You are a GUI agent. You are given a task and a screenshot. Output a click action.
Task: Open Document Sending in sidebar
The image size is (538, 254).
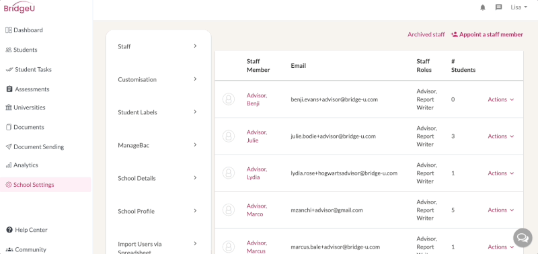[x=39, y=147]
